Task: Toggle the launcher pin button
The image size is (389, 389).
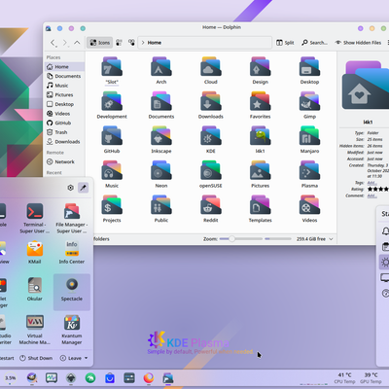Action: 84,188
